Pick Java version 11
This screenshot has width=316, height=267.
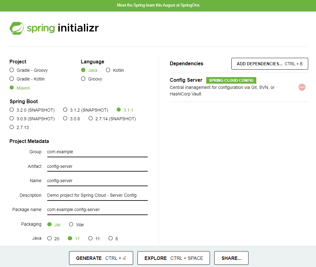point(94,238)
